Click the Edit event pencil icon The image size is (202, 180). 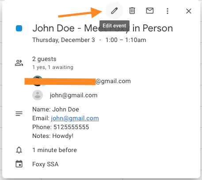114,11
